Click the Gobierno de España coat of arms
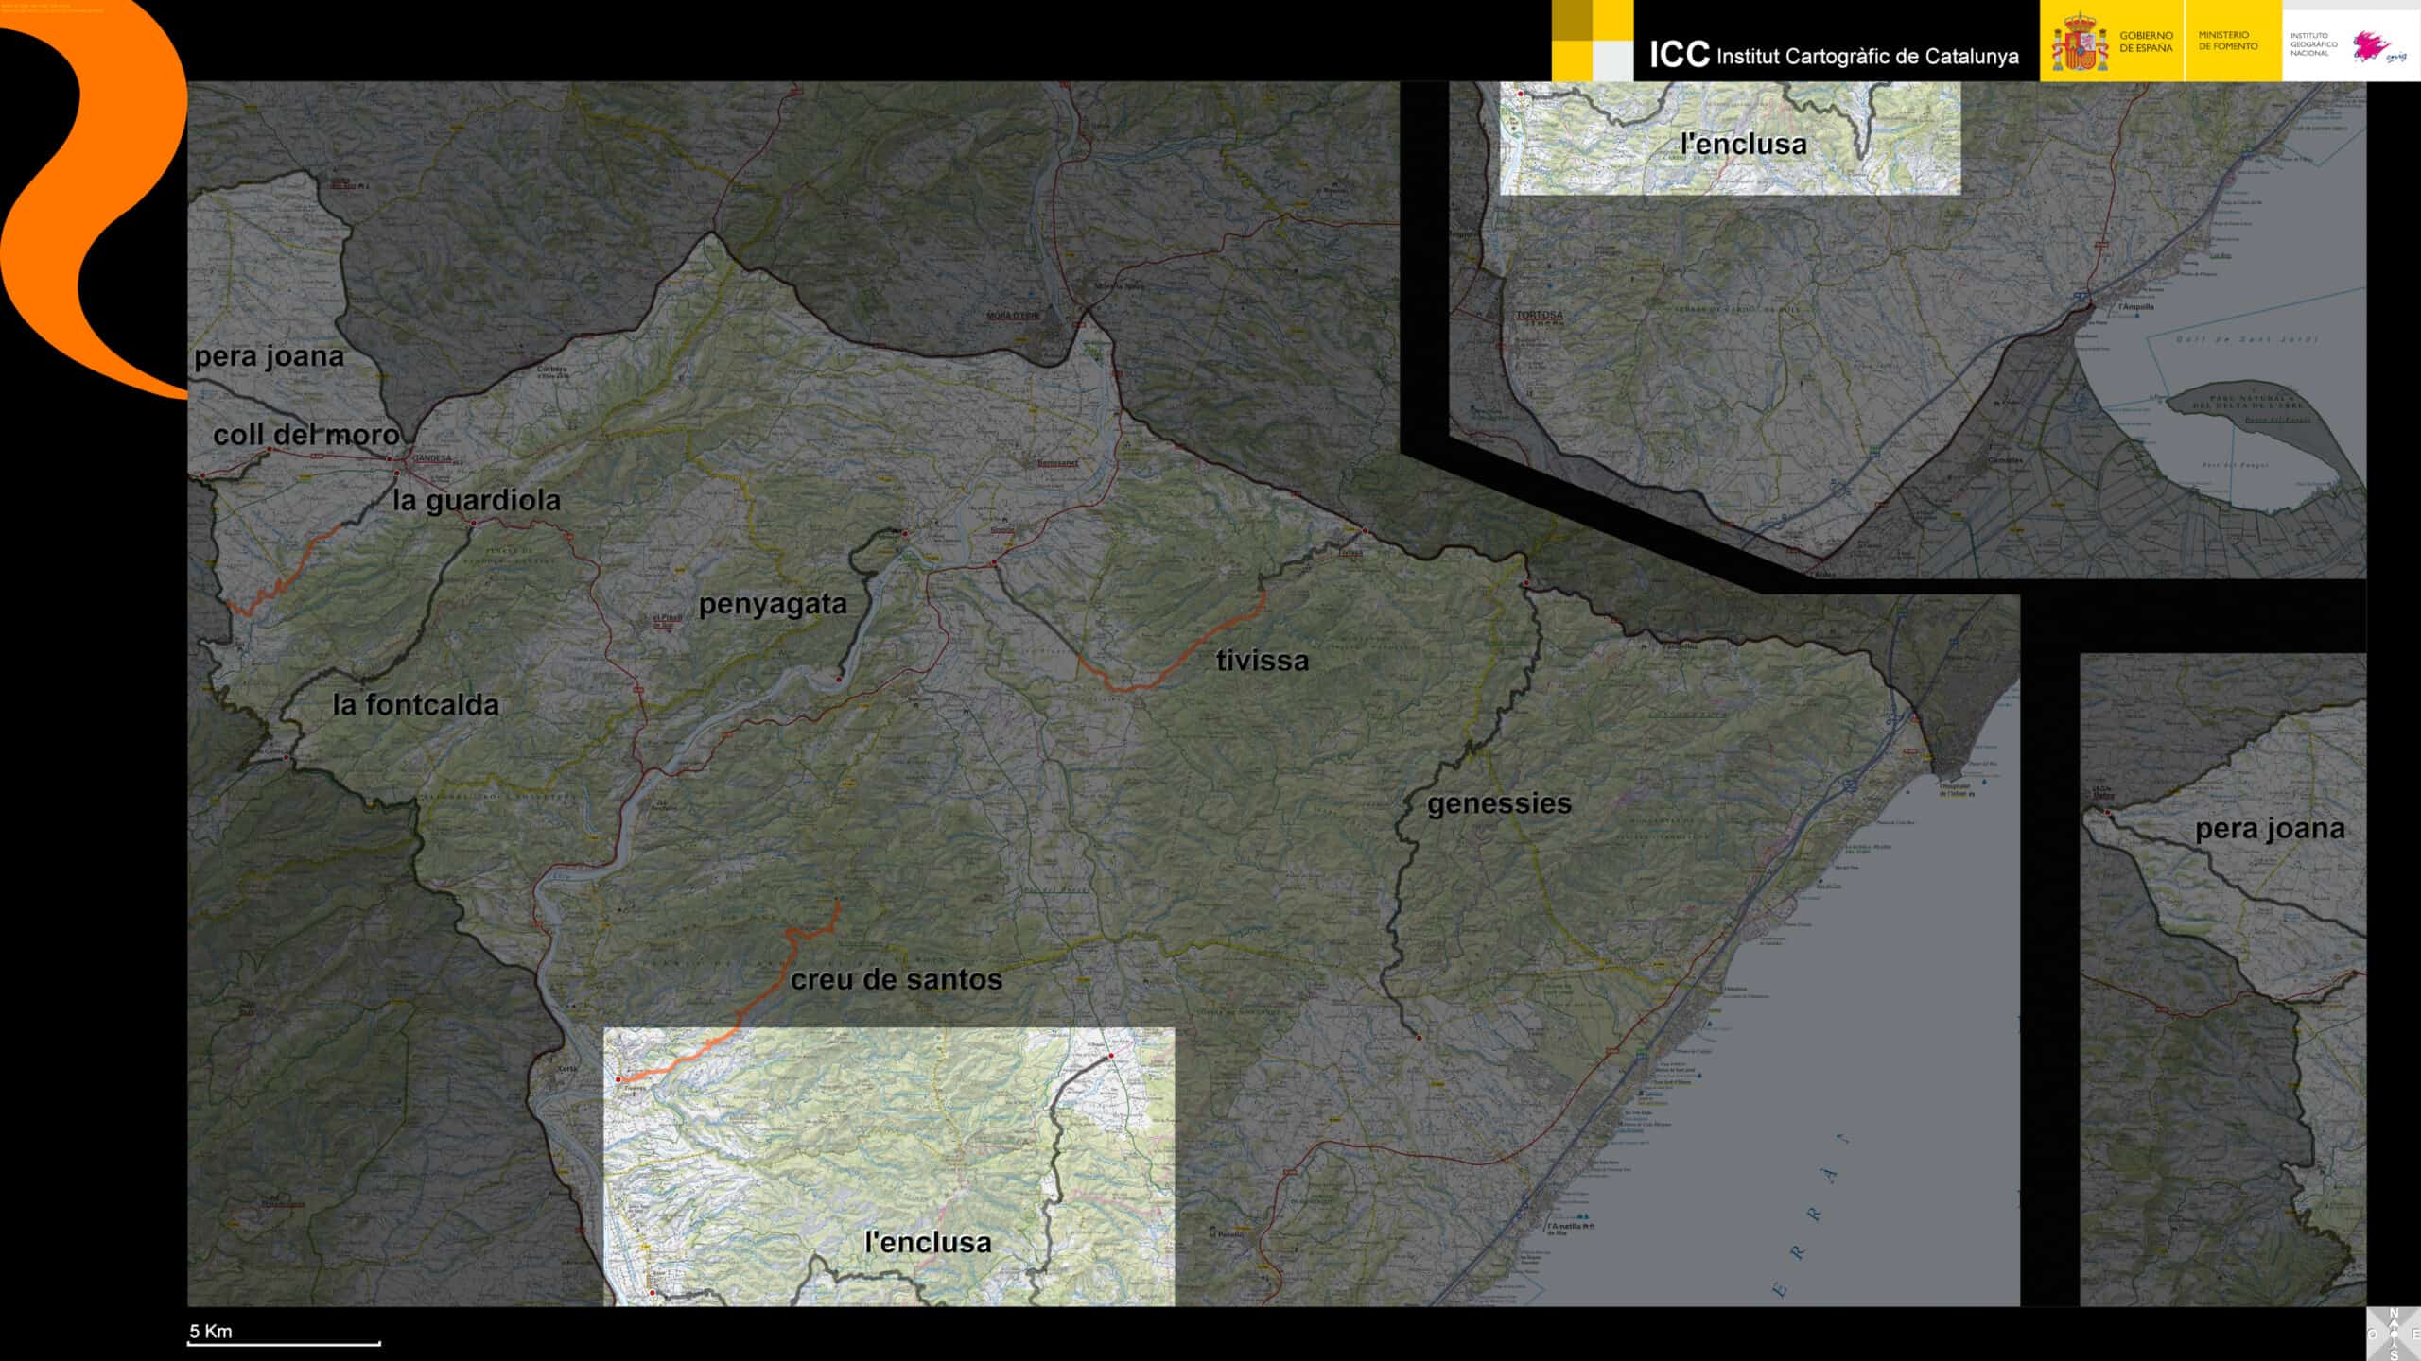The image size is (2421, 1361). coord(2080,43)
